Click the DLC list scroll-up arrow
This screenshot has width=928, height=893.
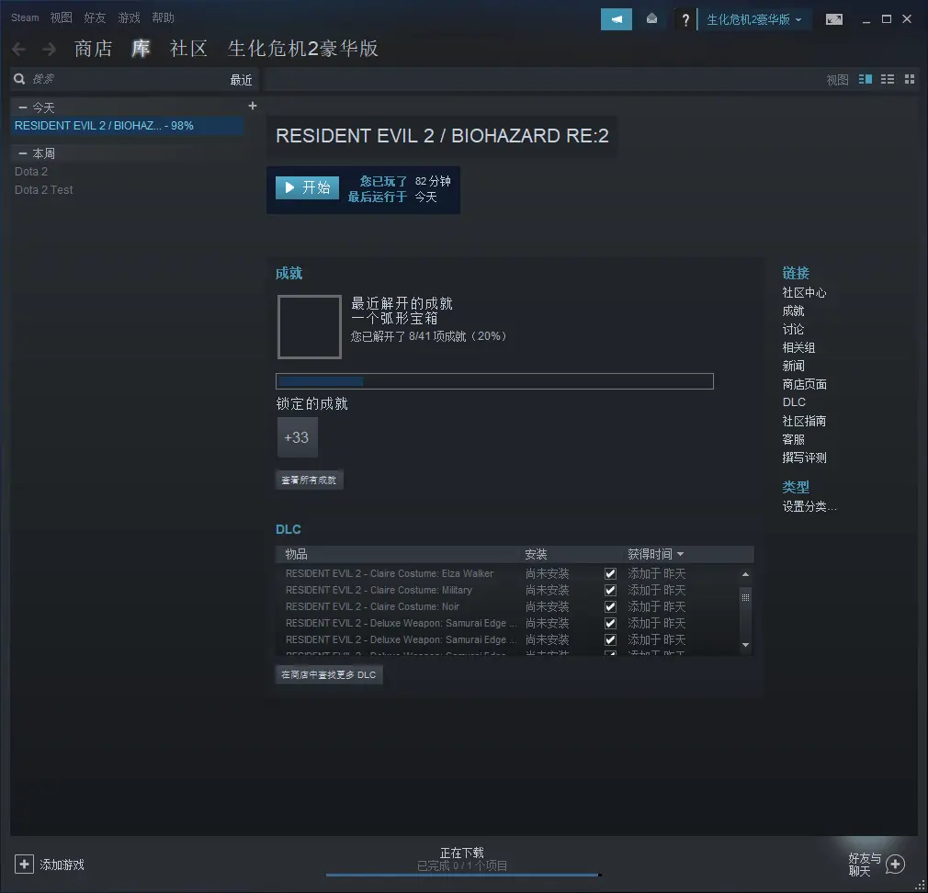pos(746,574)
